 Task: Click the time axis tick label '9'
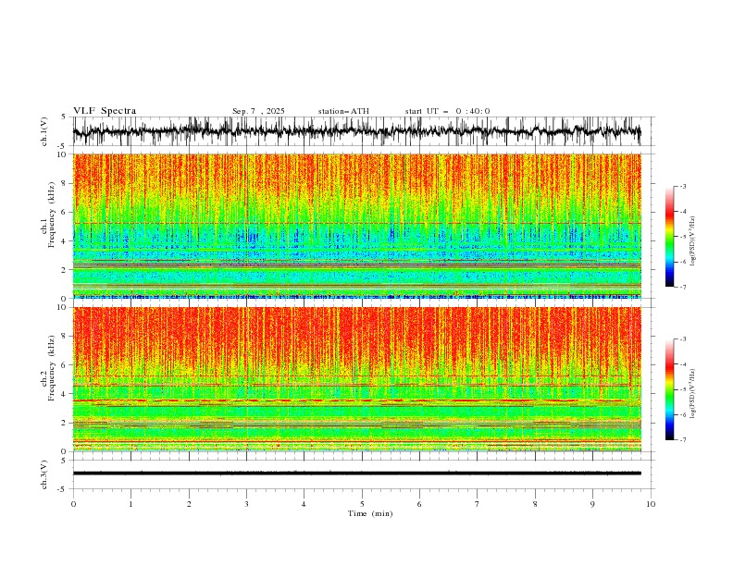pyautogui.click(x=592, y=504)
